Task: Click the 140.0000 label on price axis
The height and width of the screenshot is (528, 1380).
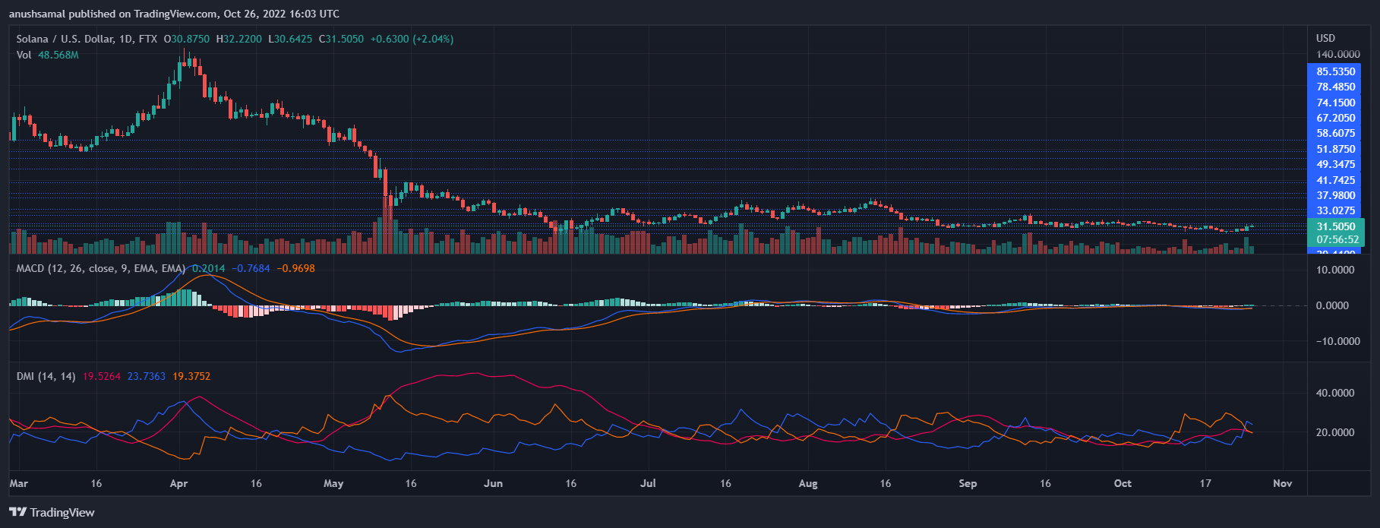Action: 1337,54
